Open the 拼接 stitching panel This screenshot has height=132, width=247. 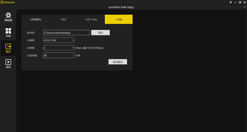point(8,32)
